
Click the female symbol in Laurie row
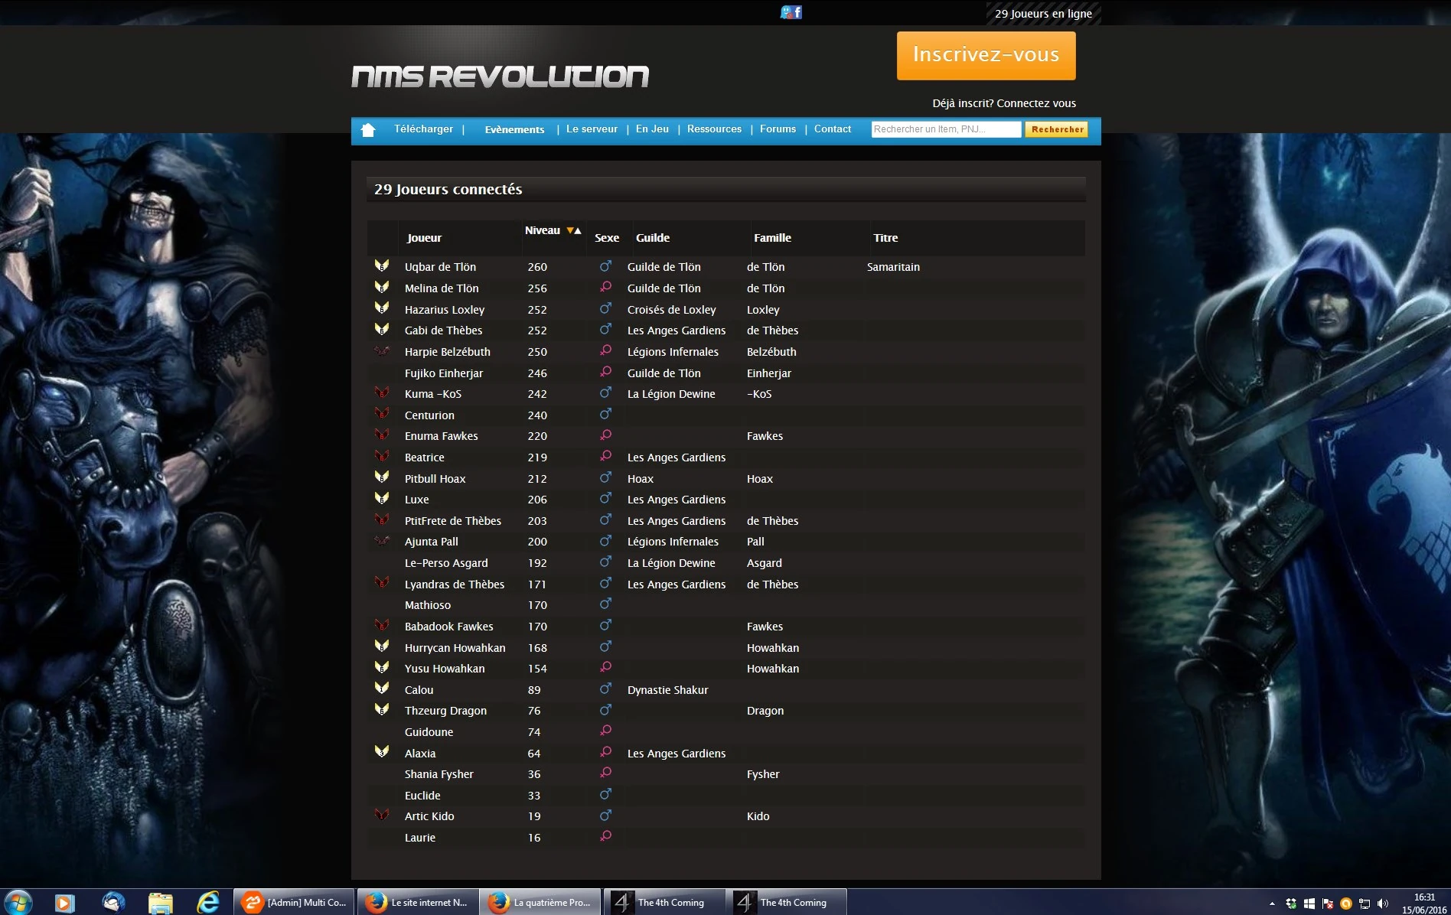(x=605, y=836)
